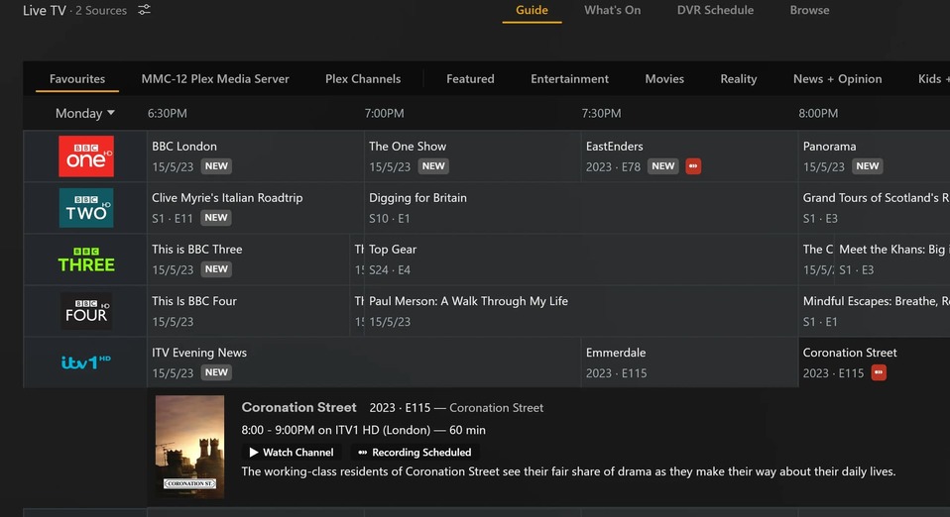Click the Recording Scheduled button
This screenshot has height=517, width=950.
(415, 453)
